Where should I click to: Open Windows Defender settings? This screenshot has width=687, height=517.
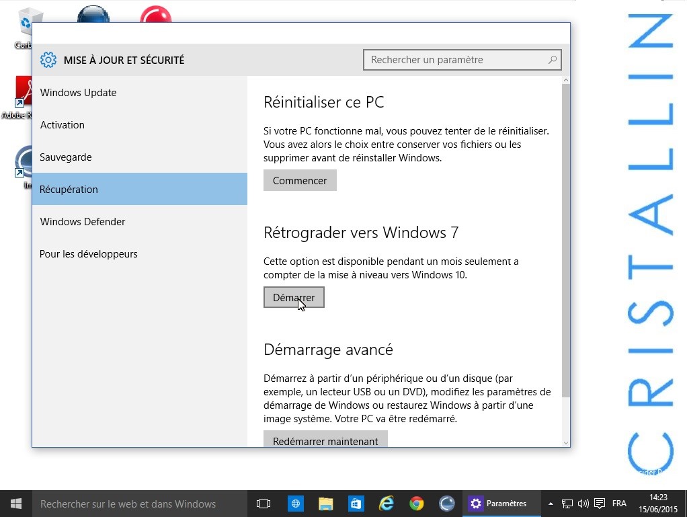[x=140, y=222]
